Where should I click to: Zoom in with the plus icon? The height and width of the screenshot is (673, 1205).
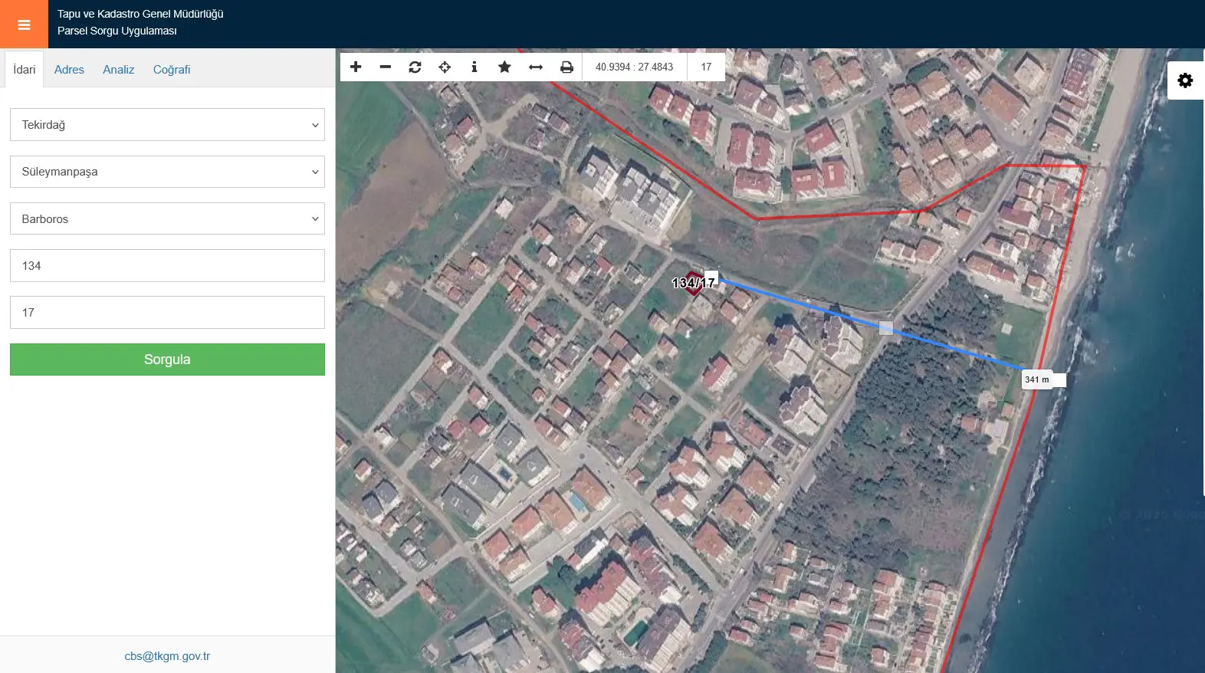356,67
